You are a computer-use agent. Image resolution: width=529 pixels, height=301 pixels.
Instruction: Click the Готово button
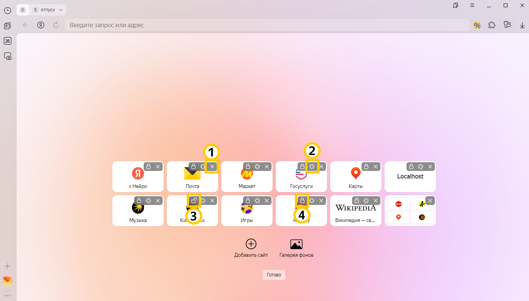pos(274,275)
